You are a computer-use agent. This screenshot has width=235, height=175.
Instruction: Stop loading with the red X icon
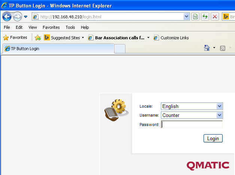pos(215,16)
